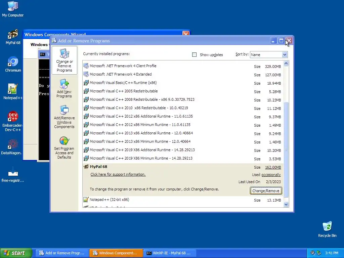This screenshot has height=258, width=344.
Task: Click icon of Visual C++ 2008 Redistributable entry
Action: click(86, 99)
